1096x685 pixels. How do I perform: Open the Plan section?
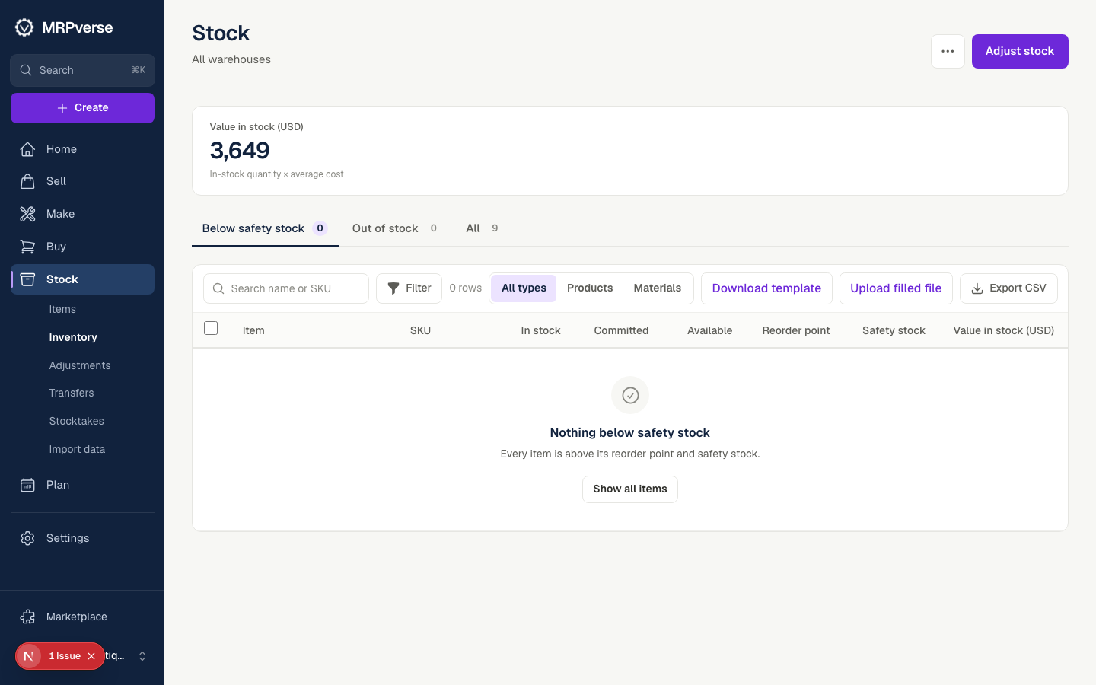point(82,485)
